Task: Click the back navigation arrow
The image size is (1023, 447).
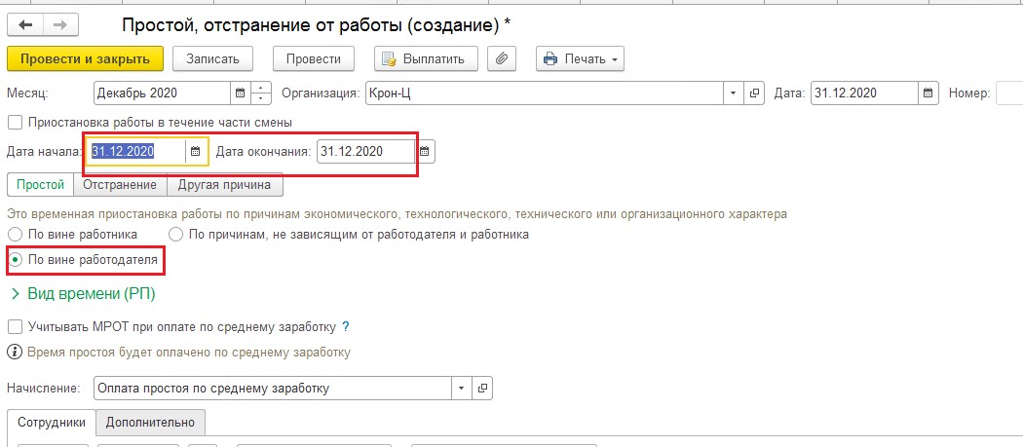Action: point(25,24)
